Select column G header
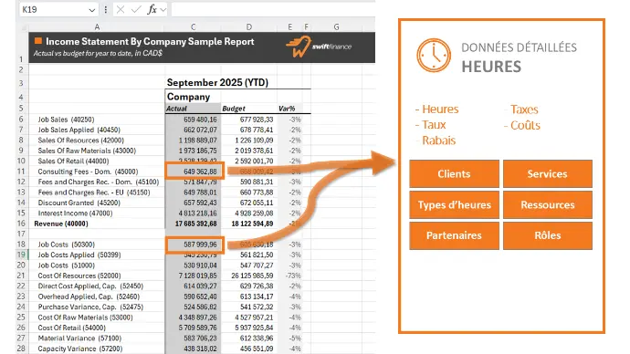Viewport: 630px width, 354px height. pyautogui.click(x=336, y=26)
